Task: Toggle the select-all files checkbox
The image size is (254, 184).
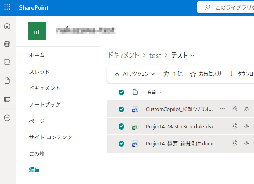Action: [121, 92]
